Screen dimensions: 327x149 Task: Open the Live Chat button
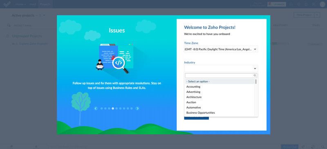click(x=290, y=147)
